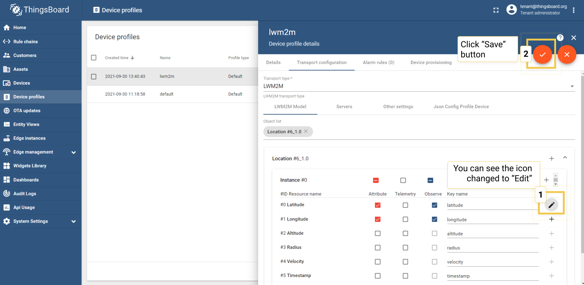Navigate to Devices
This screenshot has width=584, height=285.
41,83
